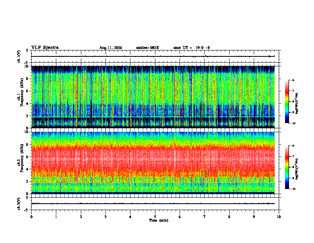Select the "start UT = 19:0 :0" label
This screenshot has width=314, height=243.
[x=191, y=48]
